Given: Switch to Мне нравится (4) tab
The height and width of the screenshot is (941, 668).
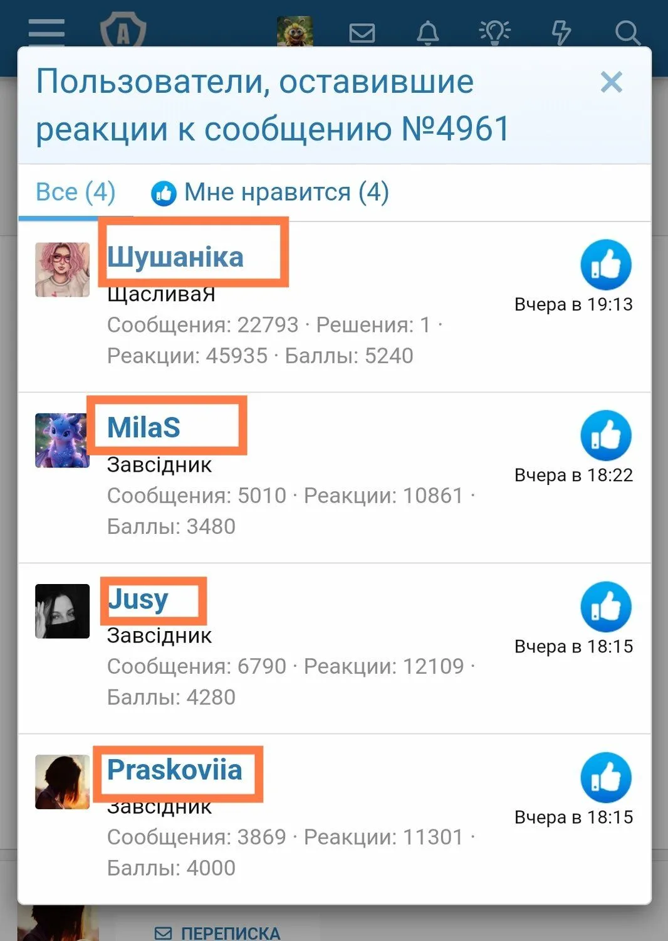Looking at the screenshot, I should (270, 193).
